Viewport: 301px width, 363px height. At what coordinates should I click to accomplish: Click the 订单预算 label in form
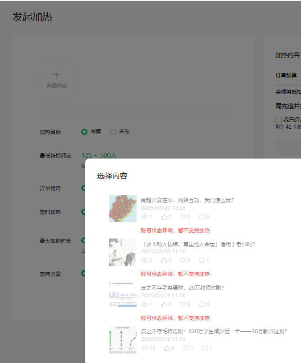click(50, 189)
